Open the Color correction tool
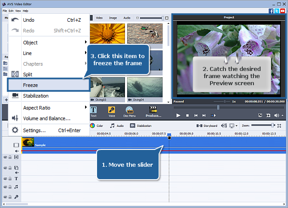 pyautogui.click(x=97, y=126)
